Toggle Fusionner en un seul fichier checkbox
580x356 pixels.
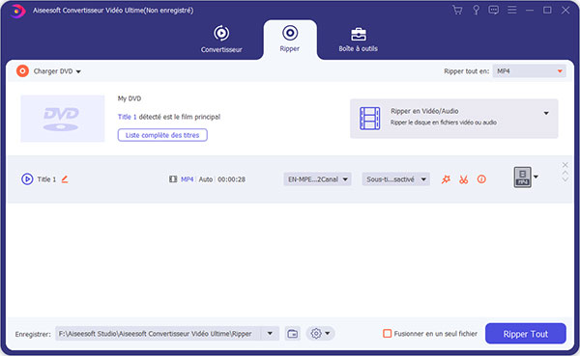click(x=387, y=334)
